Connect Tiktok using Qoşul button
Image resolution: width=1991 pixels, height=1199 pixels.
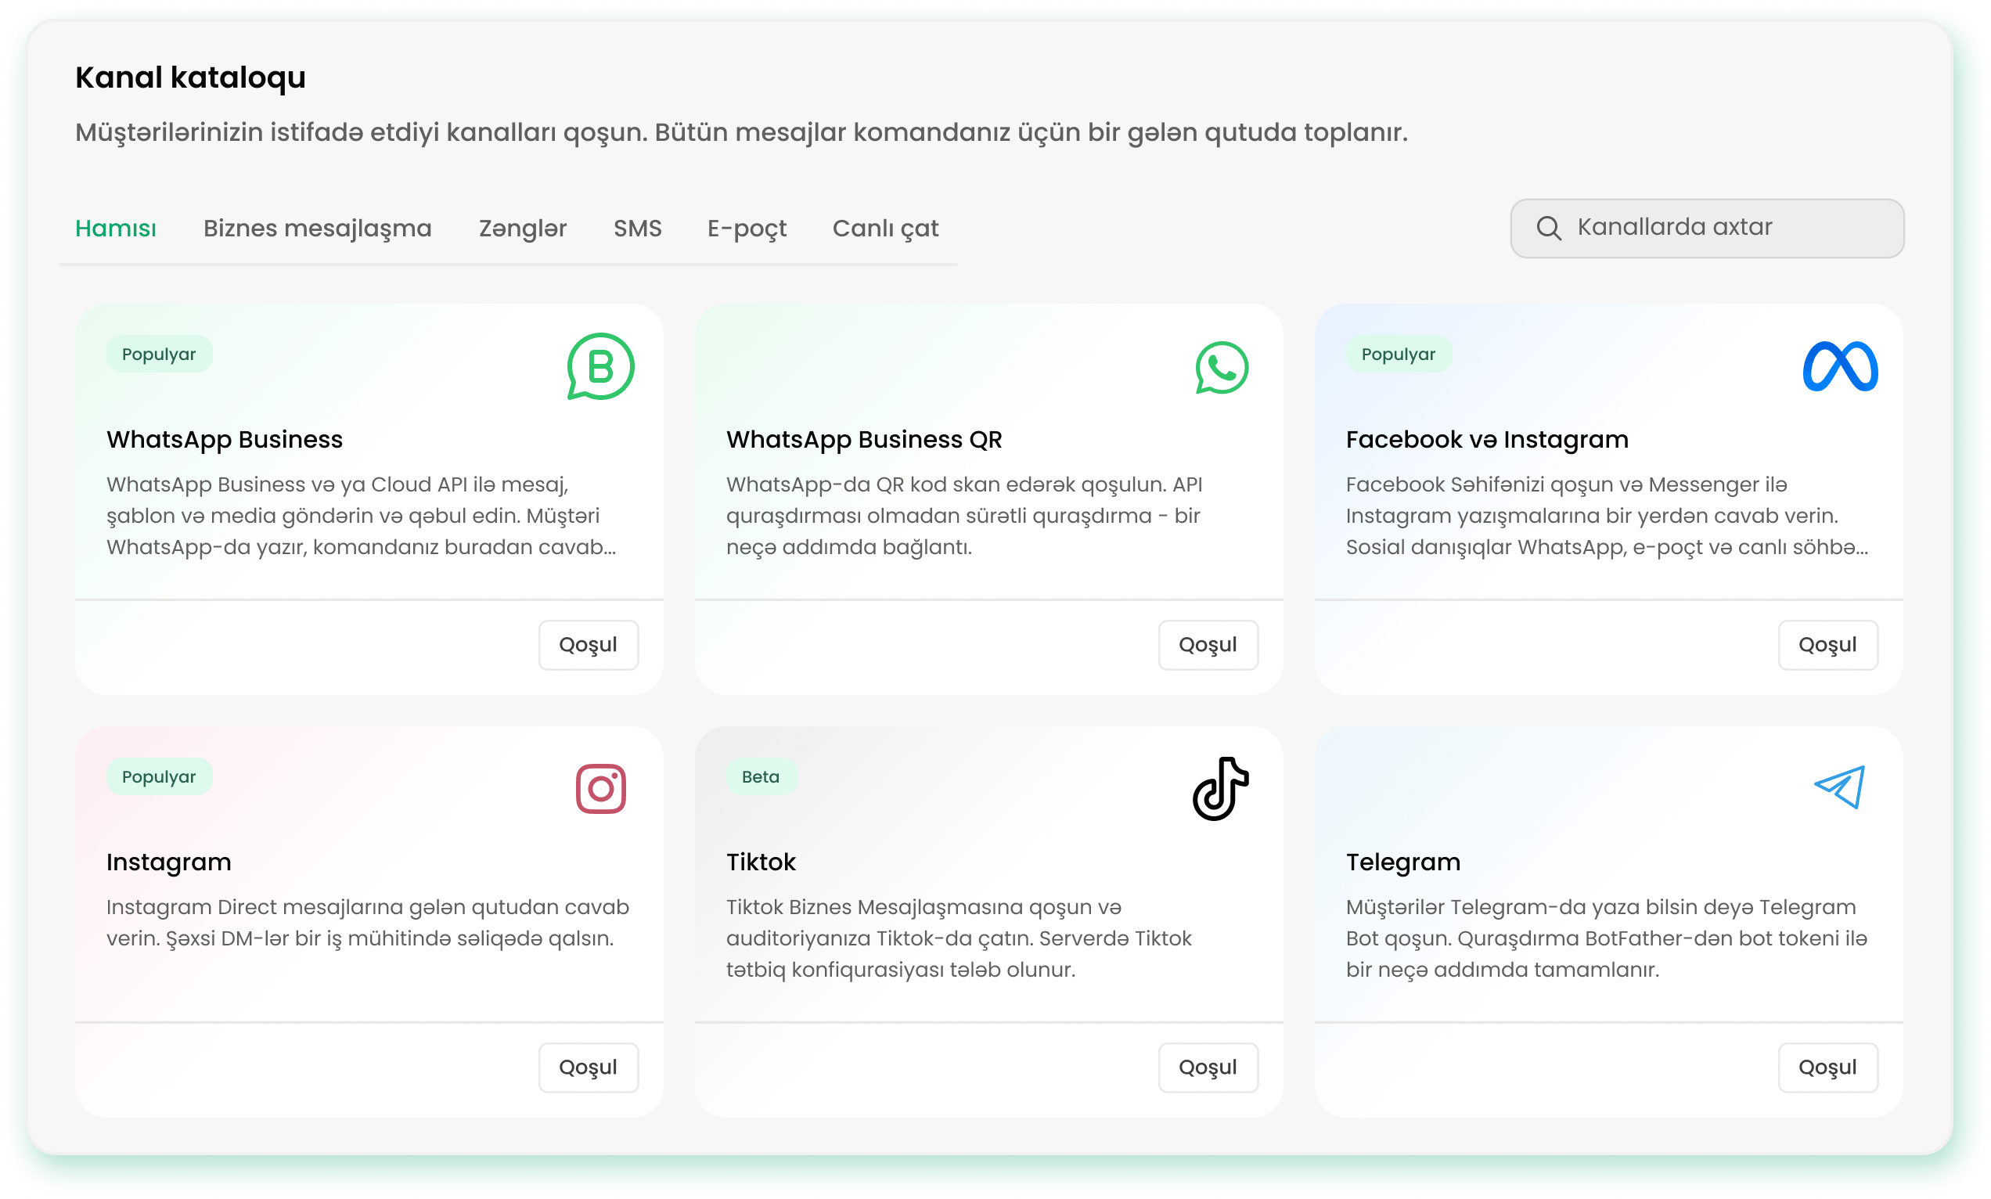point(1208,1068)
